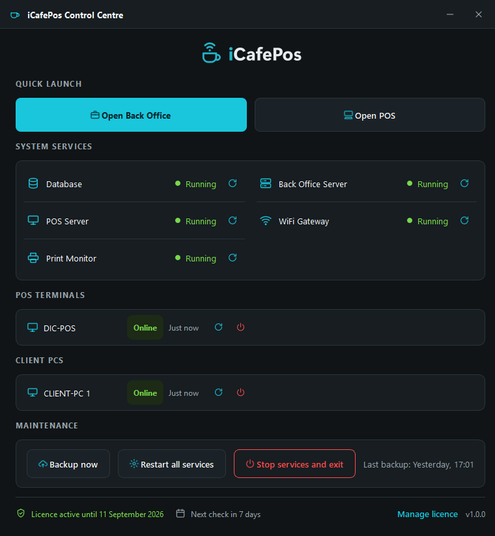The height and width of the screenshot is (536, 495).
Task: Click the DIC-POS Online status badge
Action: pos(145,327)
